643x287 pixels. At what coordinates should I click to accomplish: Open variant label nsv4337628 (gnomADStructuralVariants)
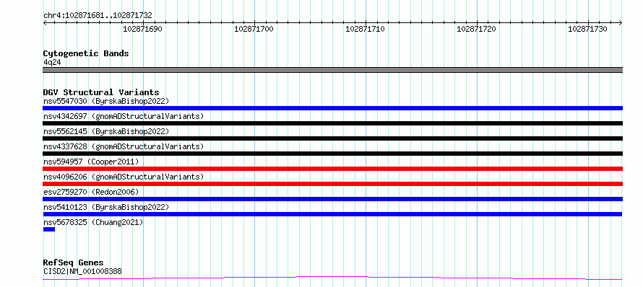pyautogui.click(x=124, y=146)
